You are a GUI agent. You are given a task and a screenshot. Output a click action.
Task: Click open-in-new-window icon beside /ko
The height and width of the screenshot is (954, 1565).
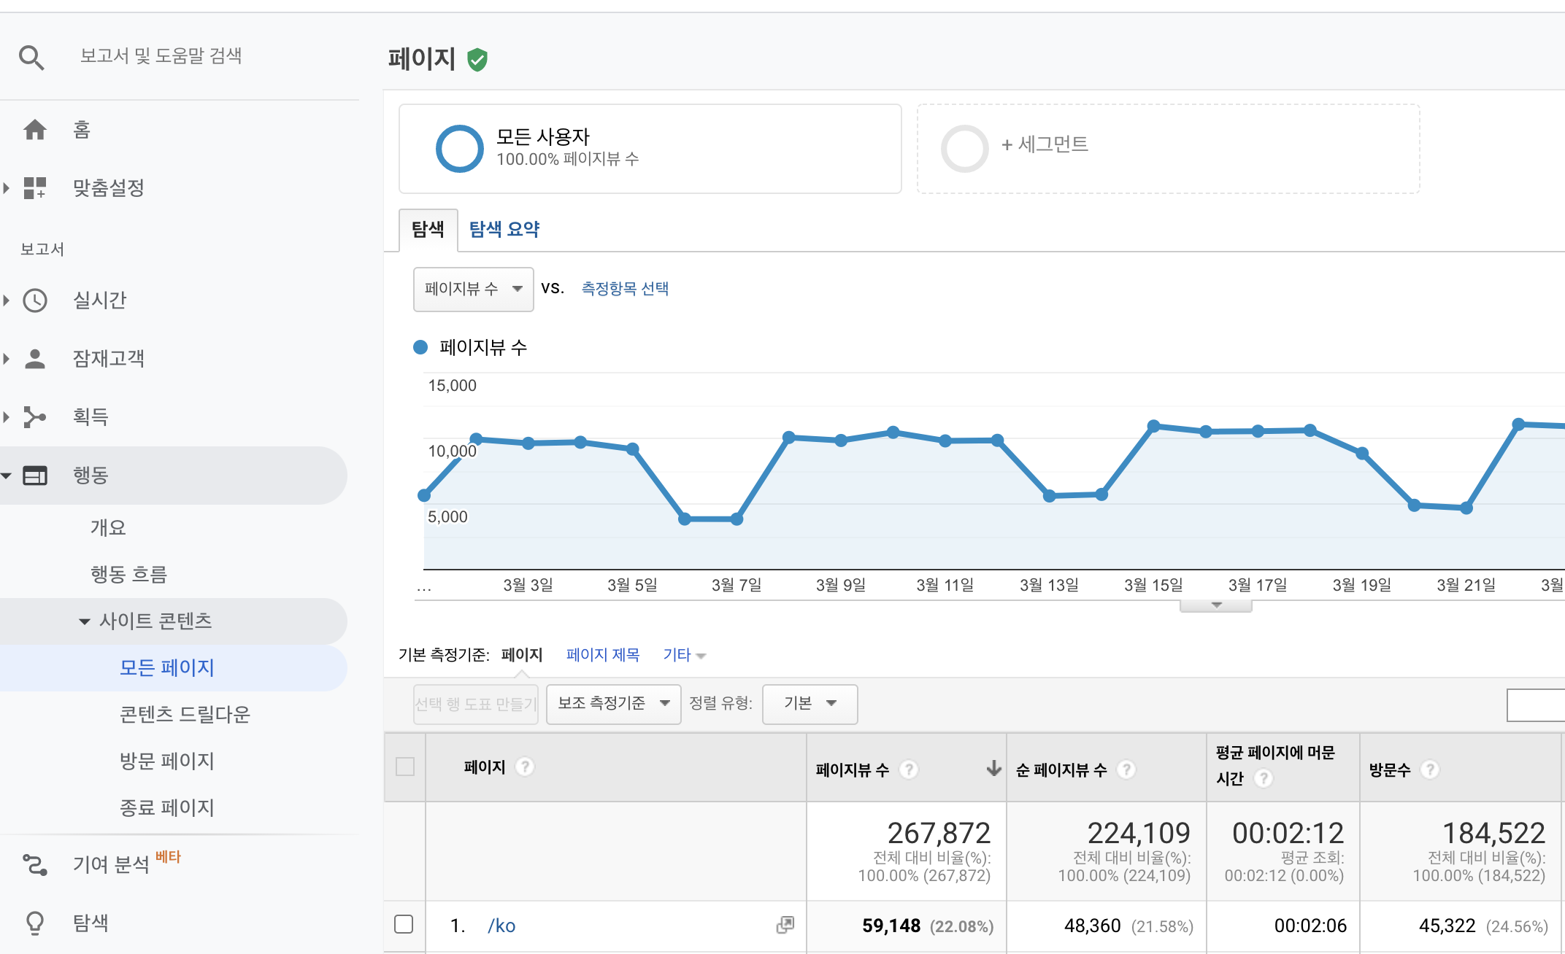tap(785, 925)
